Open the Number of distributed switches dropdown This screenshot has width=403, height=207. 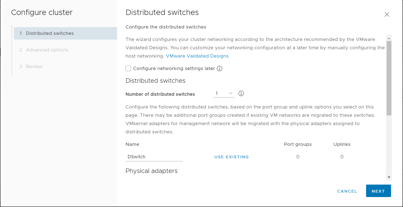click(224, 94)
